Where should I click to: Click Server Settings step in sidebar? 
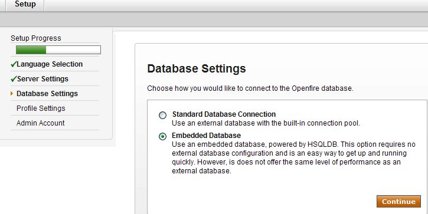coord(43,79)
